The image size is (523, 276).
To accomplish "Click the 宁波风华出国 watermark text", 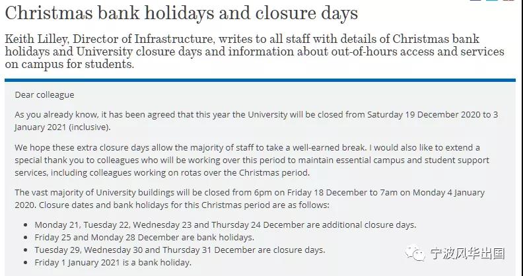I will click(468, 254).
